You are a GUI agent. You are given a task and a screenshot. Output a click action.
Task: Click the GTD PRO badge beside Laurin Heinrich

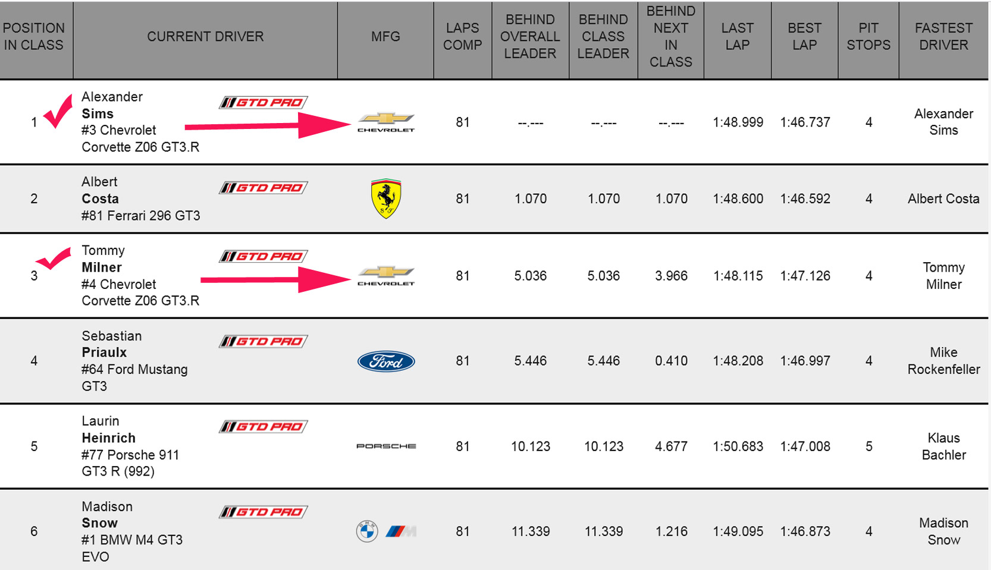264,427
